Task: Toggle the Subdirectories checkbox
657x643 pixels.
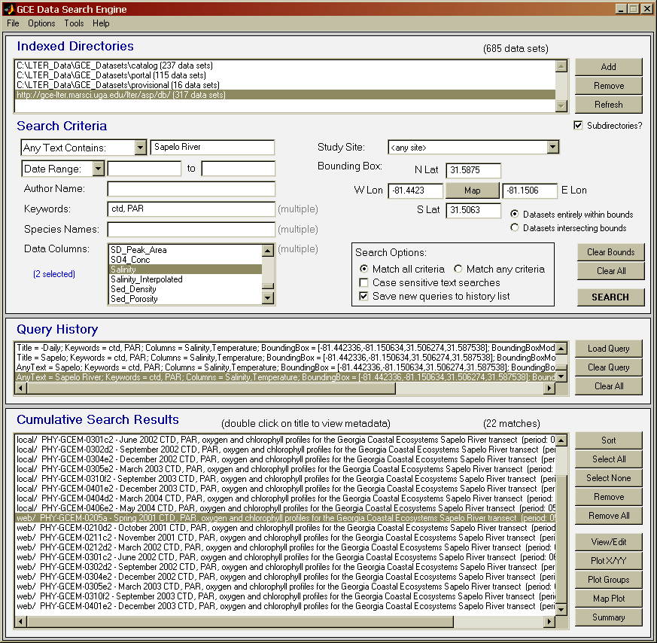Action: click(x=579, y=125)
